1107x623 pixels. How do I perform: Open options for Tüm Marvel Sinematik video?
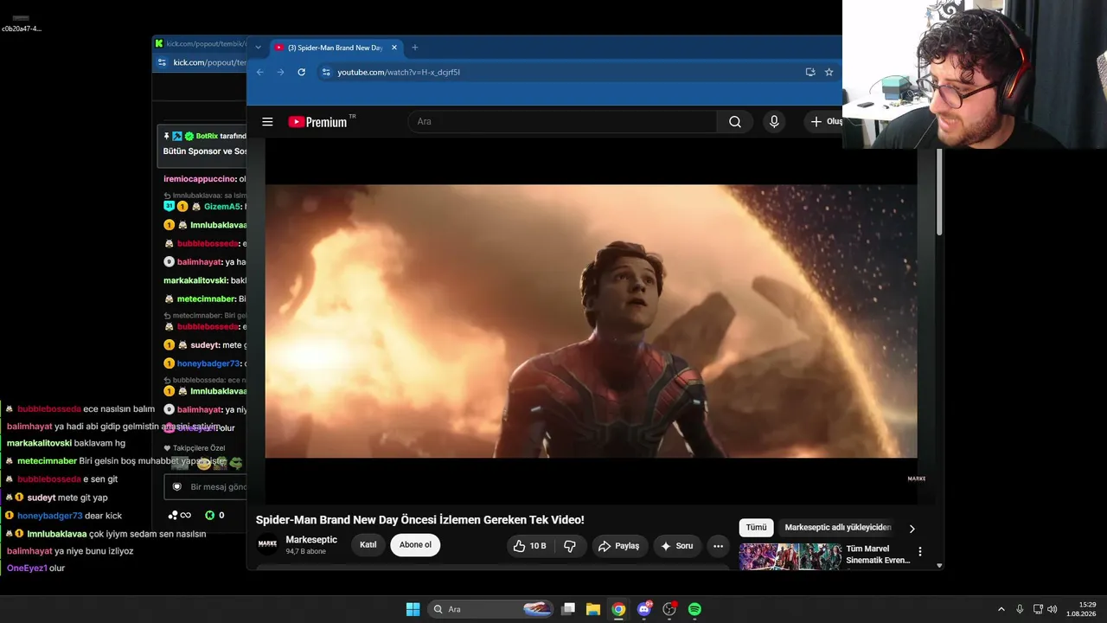point(920,551)
